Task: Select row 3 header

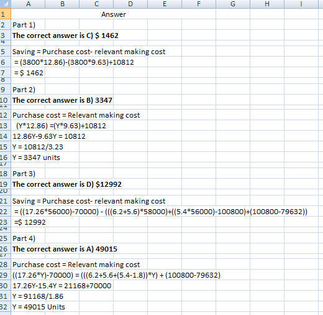Action: coord(6,35)
